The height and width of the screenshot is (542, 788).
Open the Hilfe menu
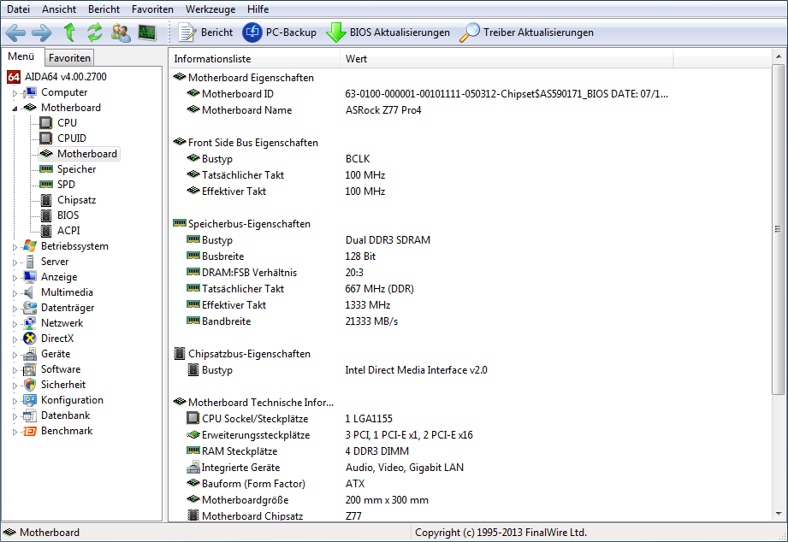[258, 9]
